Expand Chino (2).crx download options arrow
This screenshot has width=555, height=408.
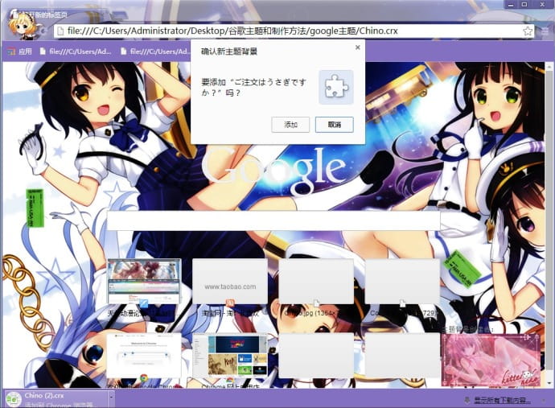111,399
